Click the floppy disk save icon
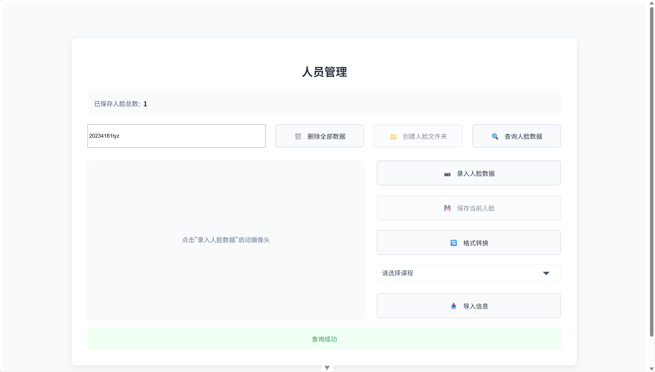 click(x=447, y=208)
